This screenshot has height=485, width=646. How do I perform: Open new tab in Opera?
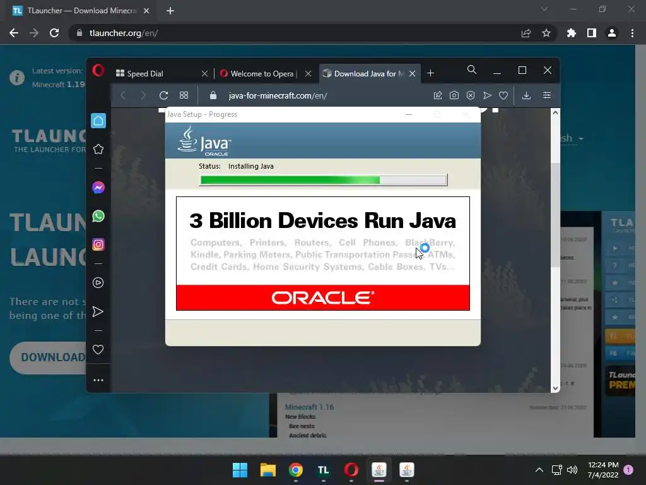(x=430, y=73)
